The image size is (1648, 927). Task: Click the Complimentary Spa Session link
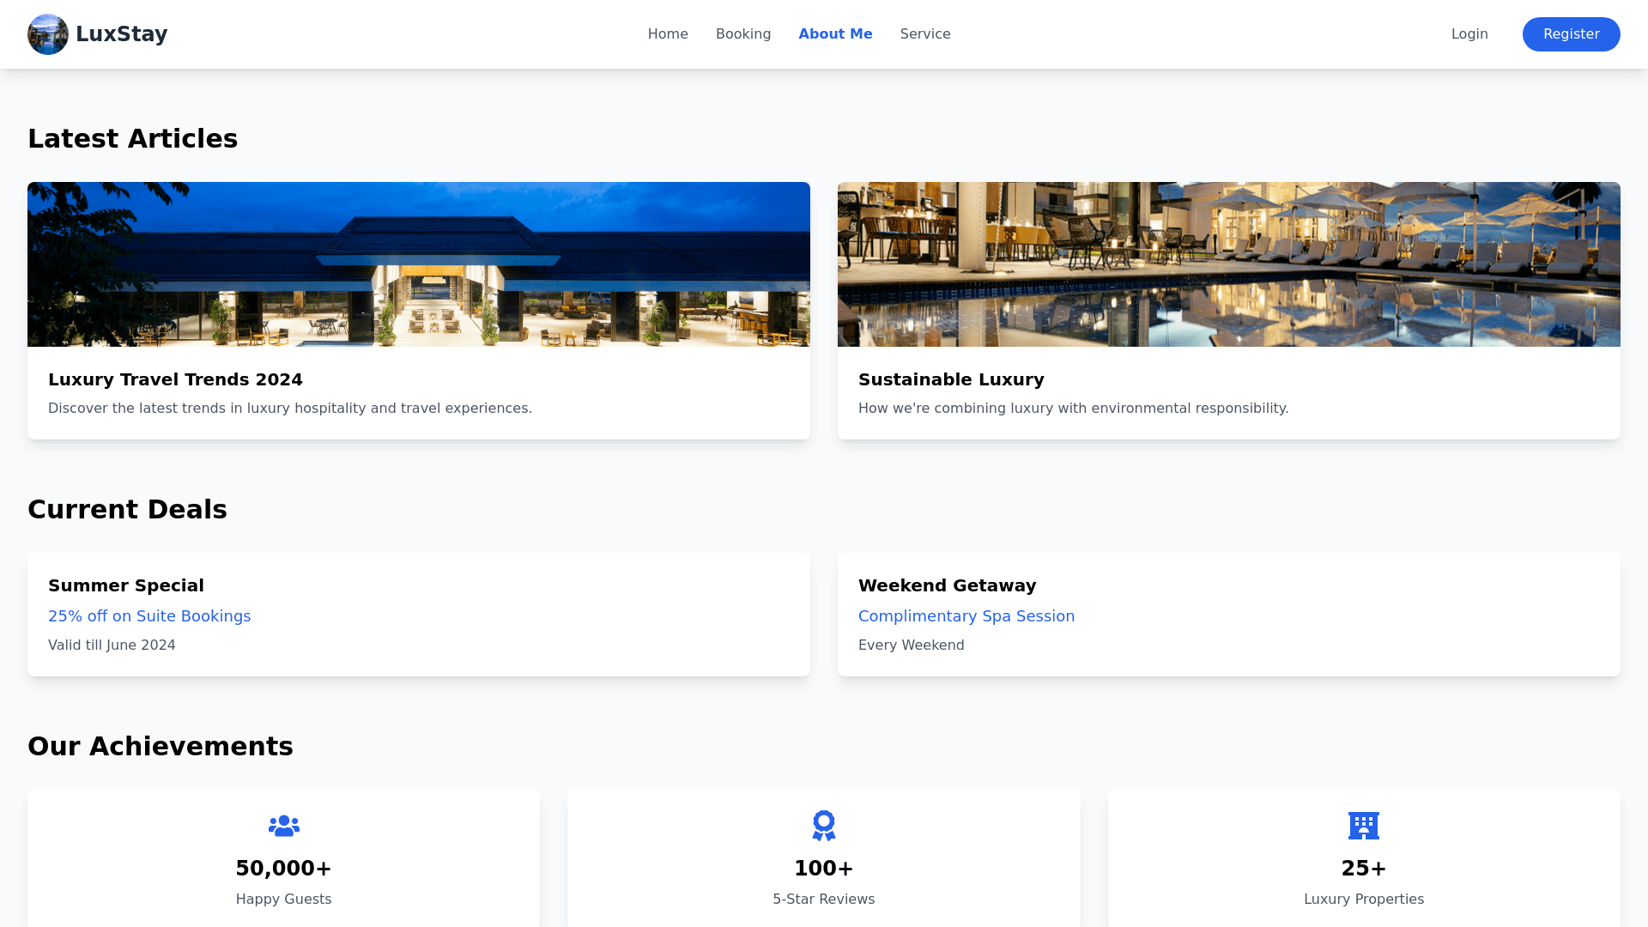pos(966,616)
